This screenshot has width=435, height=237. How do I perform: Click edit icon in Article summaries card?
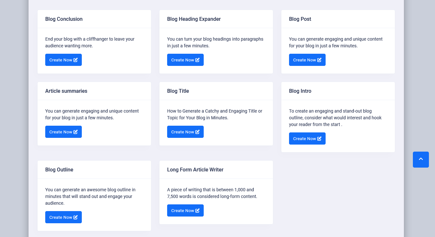tap(76, 132)
